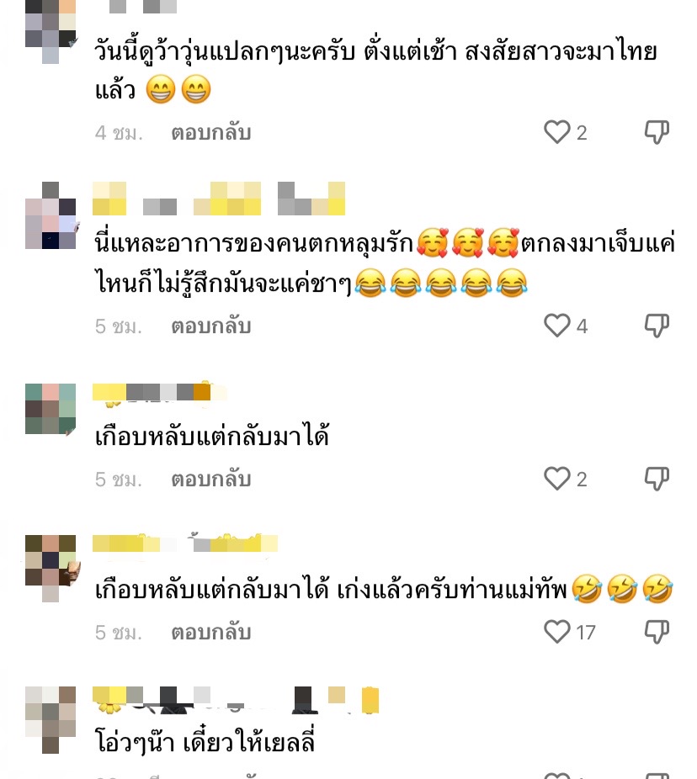This screenshot has height=779, width=697.
Task: Tap the heart on the top comment
Action: [556, 132]
